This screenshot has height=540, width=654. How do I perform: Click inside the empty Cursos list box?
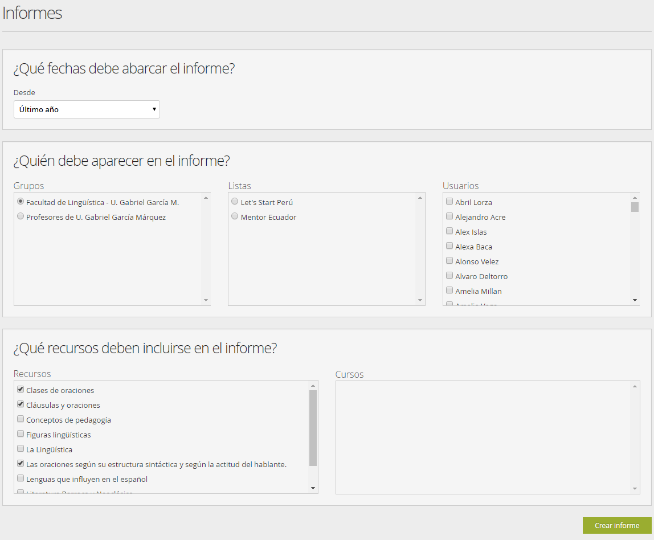pyautogui.click(x=484, y=436)
